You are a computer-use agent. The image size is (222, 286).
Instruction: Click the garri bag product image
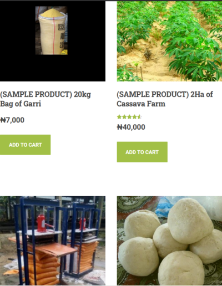tap(52, 30)
